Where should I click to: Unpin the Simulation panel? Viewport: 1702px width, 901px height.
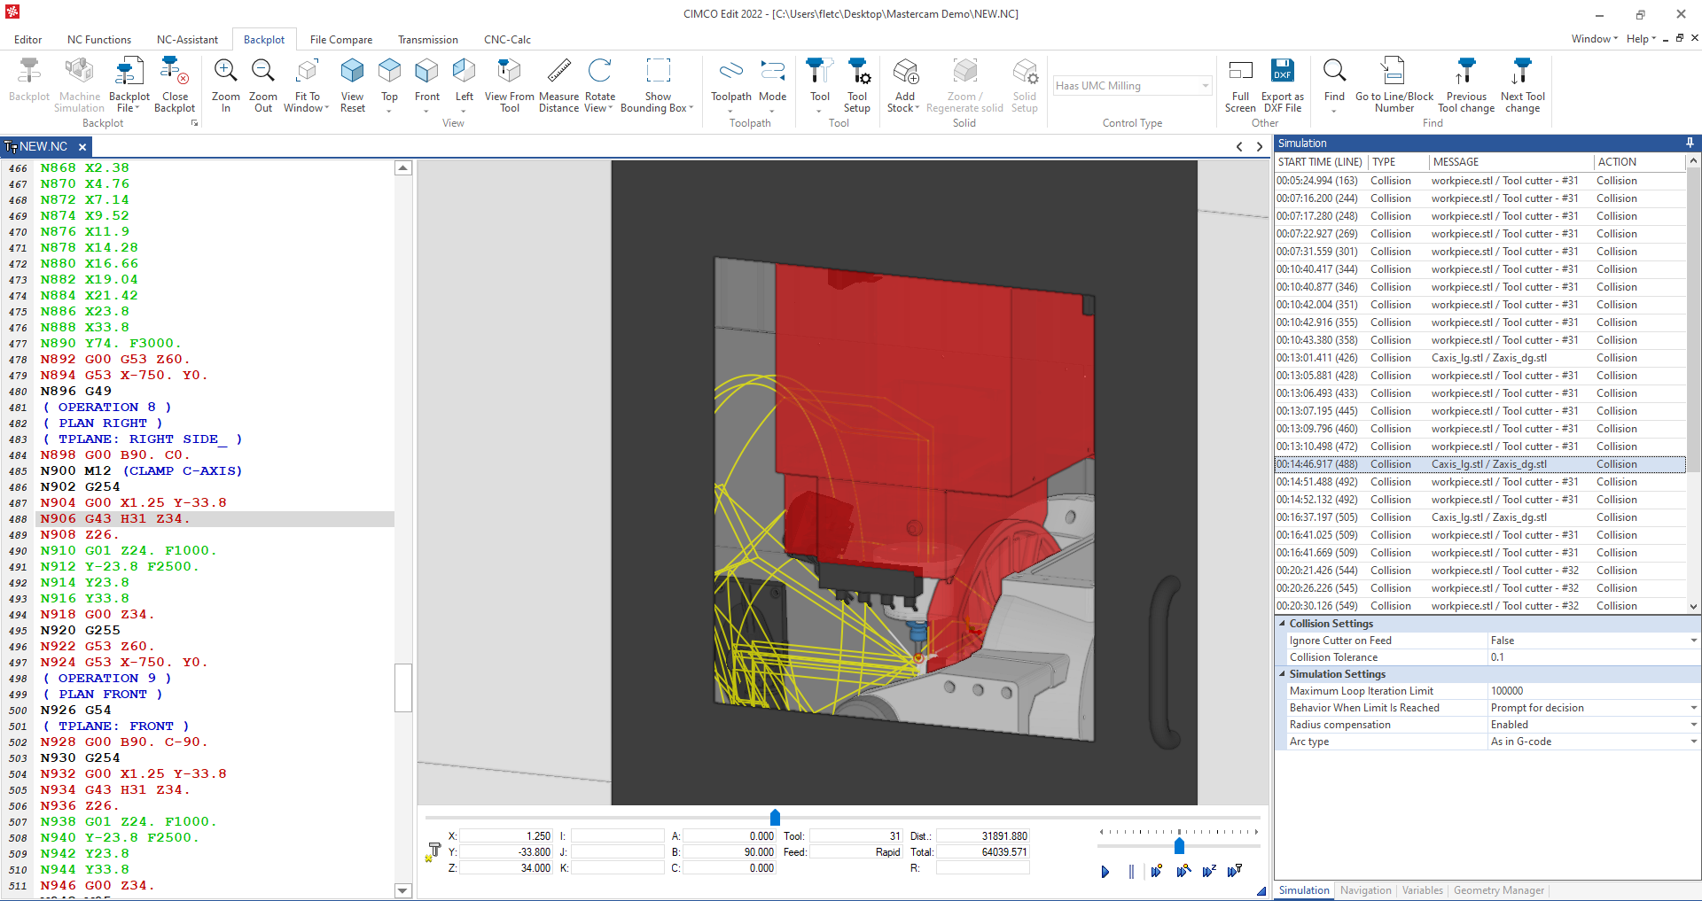click(x=1689, y=143)
